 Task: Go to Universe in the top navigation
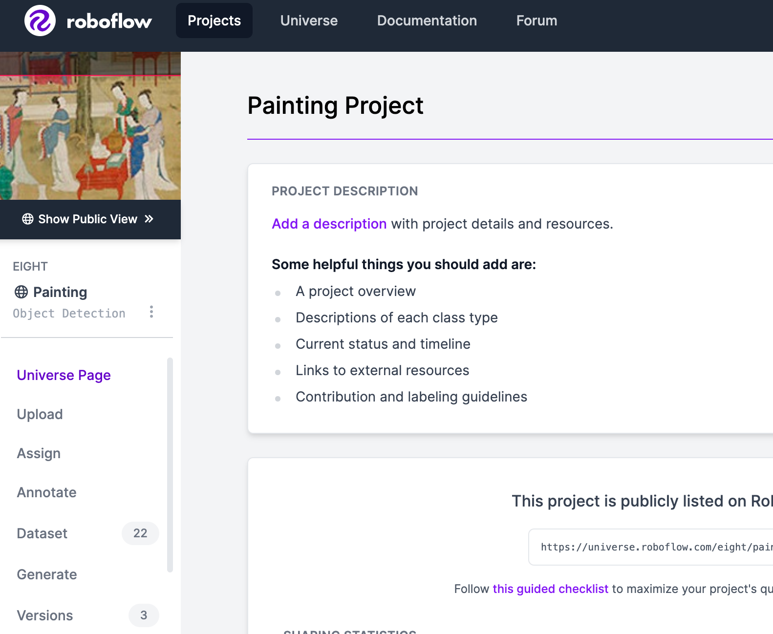click(309, 21)
